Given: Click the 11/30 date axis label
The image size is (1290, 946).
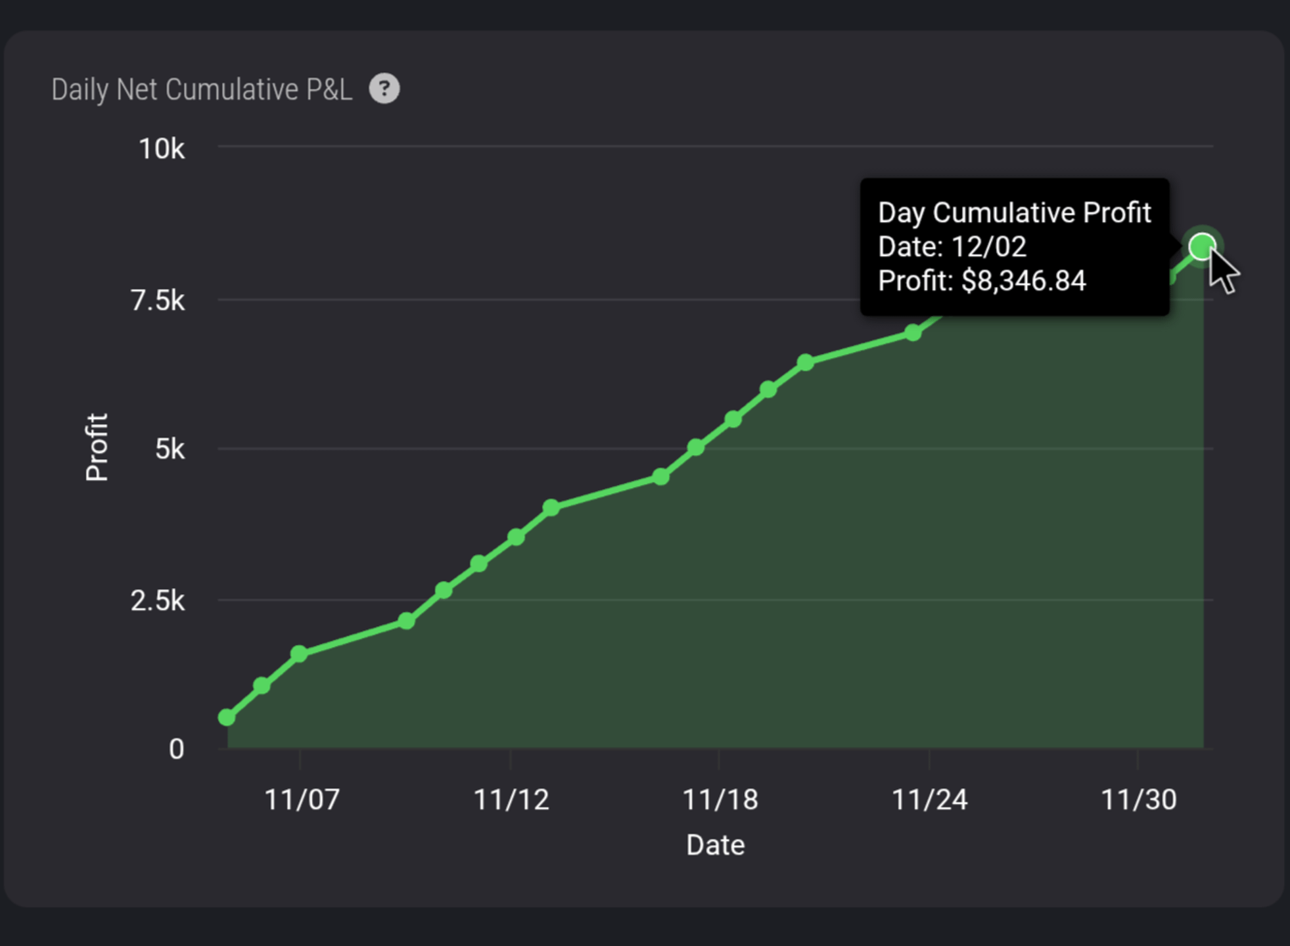Looking at the screenshot, I should click(x=1138, y=800).
